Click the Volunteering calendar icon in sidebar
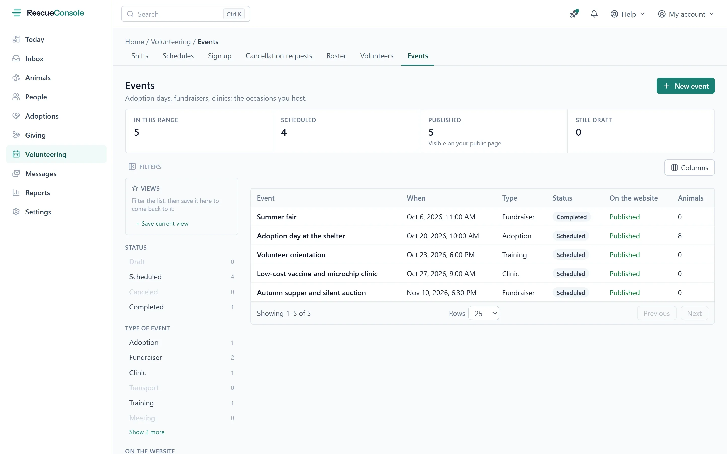Screen dimensions: 727x454 pos(16,154)
